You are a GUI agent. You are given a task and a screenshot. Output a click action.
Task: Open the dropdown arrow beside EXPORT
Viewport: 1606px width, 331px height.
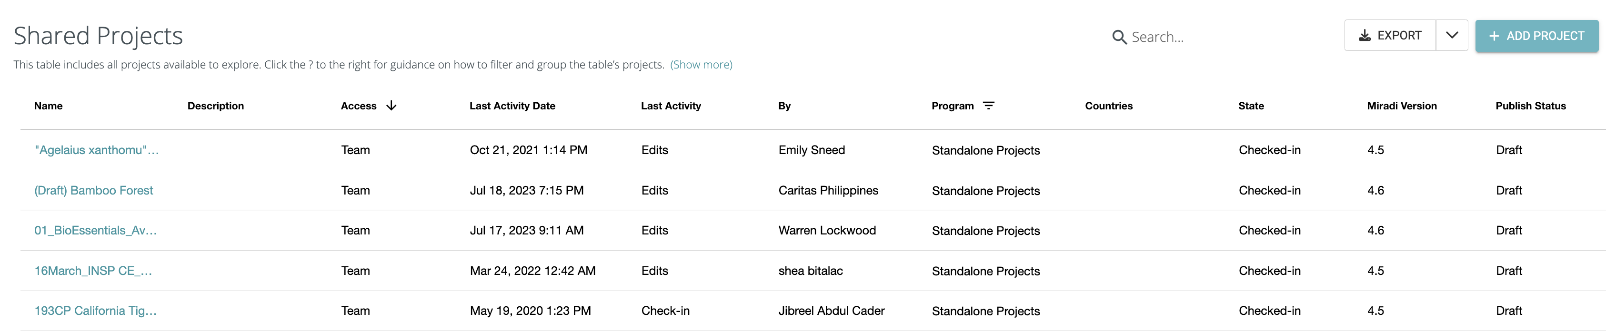pyautogui.click(x=1452, y=36)
